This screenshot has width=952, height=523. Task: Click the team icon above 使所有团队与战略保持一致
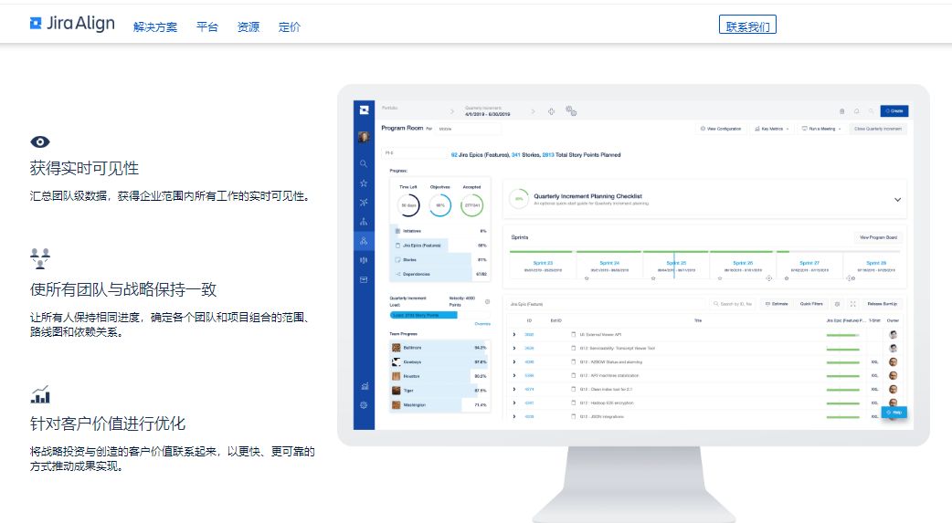[x=40, y=258]
